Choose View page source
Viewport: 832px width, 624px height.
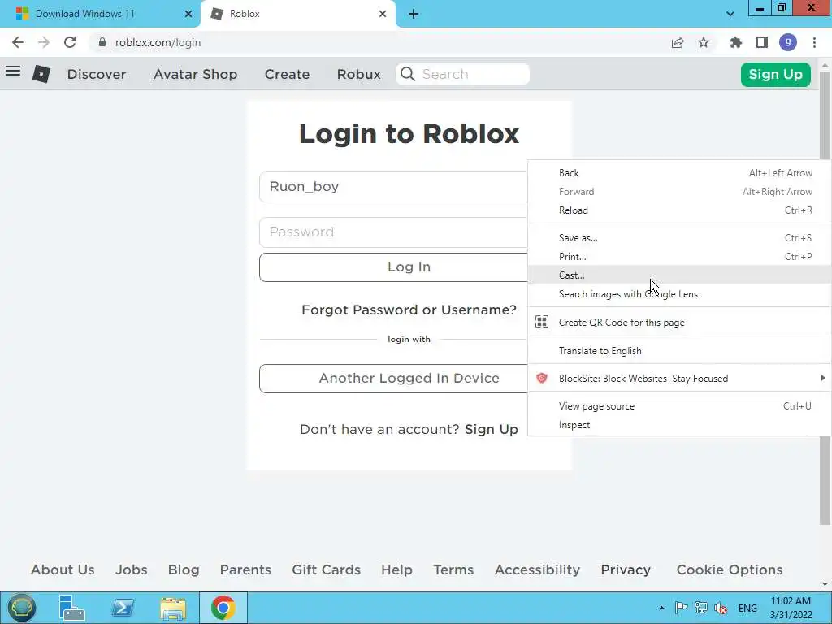point(680,406)
